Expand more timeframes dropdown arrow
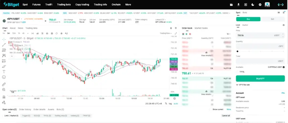 pyautogui.click(x=28, y=33)
